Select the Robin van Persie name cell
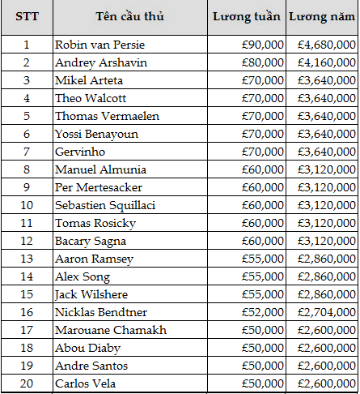 130,45
